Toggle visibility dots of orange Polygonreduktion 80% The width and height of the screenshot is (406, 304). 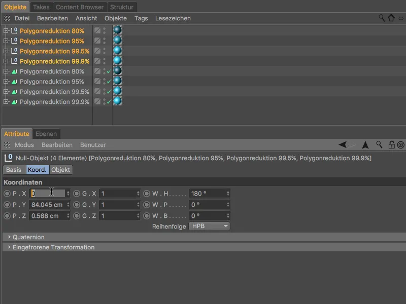(x=105, y=31)
